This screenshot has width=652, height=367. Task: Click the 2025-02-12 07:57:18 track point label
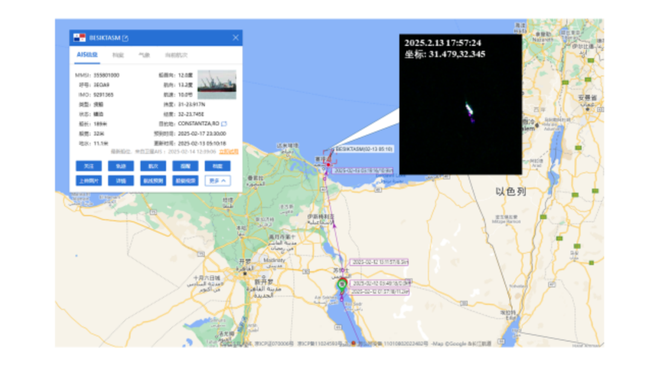tap(379, 292)
